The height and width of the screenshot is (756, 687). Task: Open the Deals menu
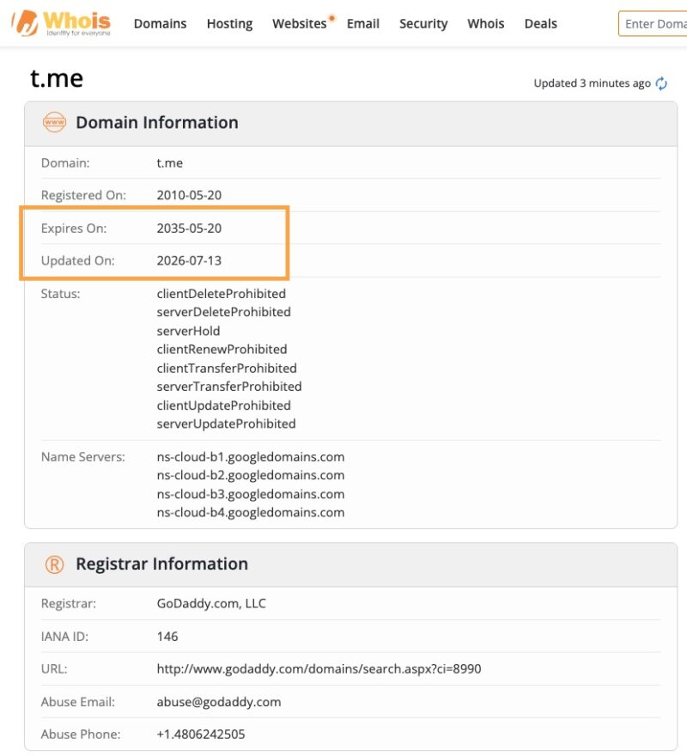pyautogui.click(x=540, y=24)
